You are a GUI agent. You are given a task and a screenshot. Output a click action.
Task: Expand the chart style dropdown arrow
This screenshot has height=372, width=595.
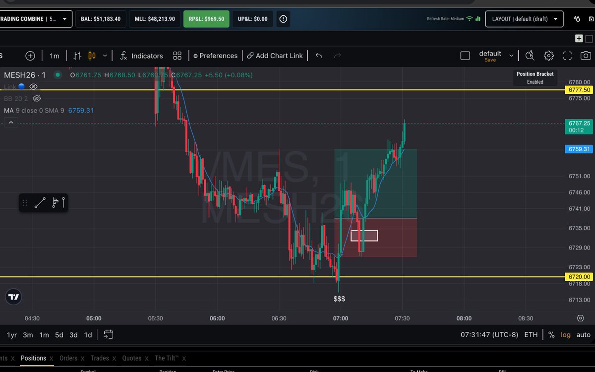tap(105, 56)
